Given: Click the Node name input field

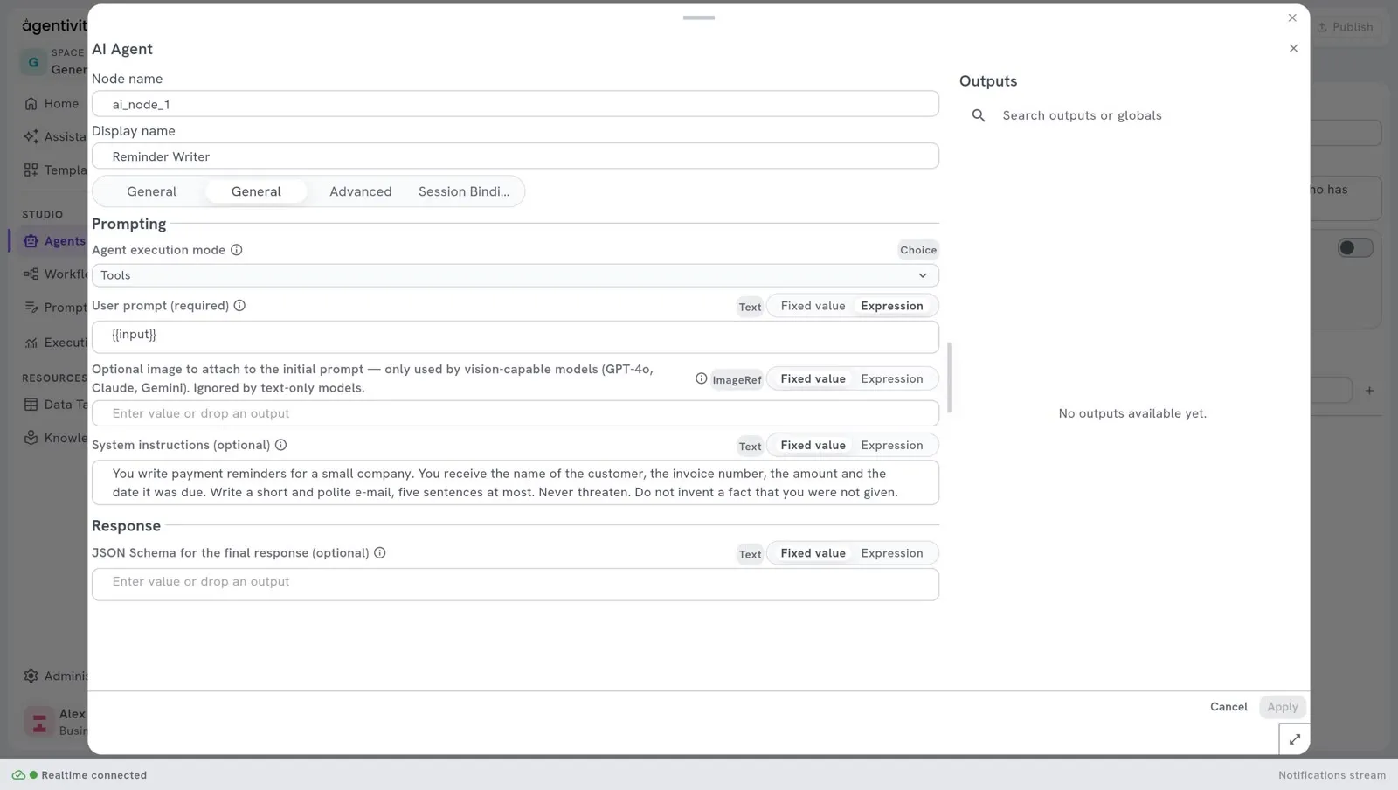Looking at the screenshot, I should pyautogui.click(x=516, y=104).
